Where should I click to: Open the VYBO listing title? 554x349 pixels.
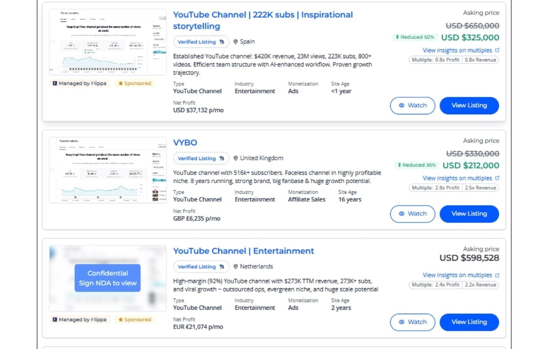coord(185,142)
